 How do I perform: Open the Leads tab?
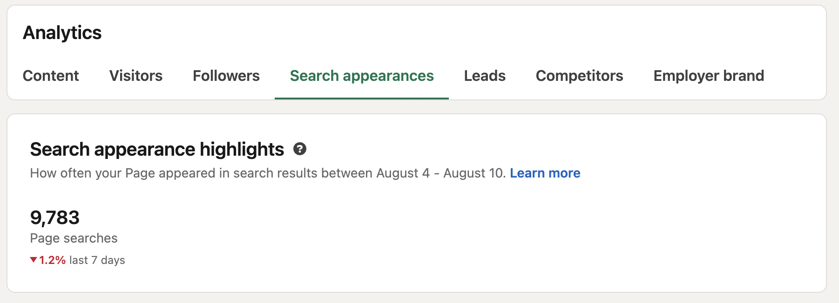point(485,76)
